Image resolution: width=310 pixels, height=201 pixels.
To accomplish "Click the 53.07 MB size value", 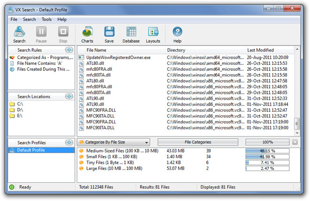I will coord(176,169).
